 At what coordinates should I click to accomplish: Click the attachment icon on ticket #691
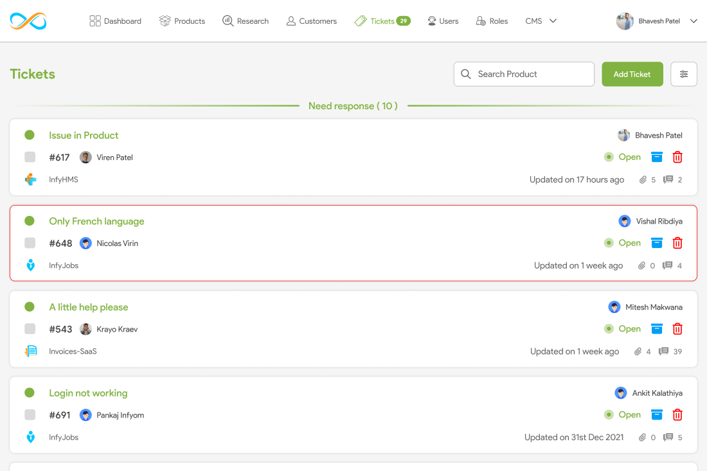coord(642,437)
